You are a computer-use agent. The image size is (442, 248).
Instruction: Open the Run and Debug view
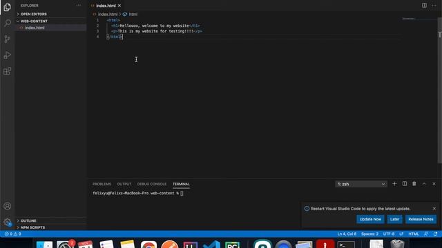(8, 55)
